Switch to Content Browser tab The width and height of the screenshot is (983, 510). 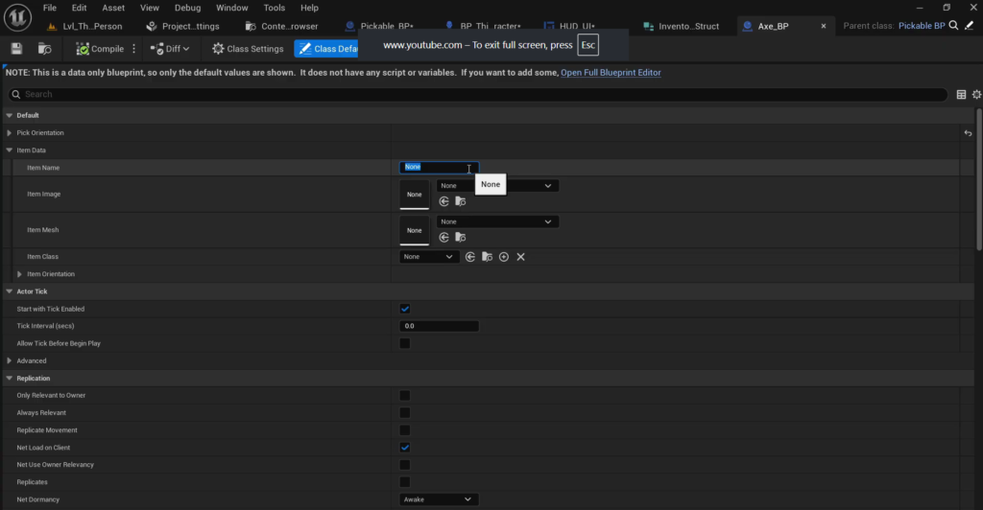click(x=282, y=26)
